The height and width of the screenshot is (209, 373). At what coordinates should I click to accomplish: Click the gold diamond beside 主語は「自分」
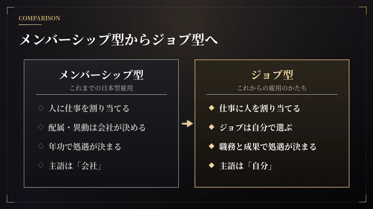pos(212,165)
